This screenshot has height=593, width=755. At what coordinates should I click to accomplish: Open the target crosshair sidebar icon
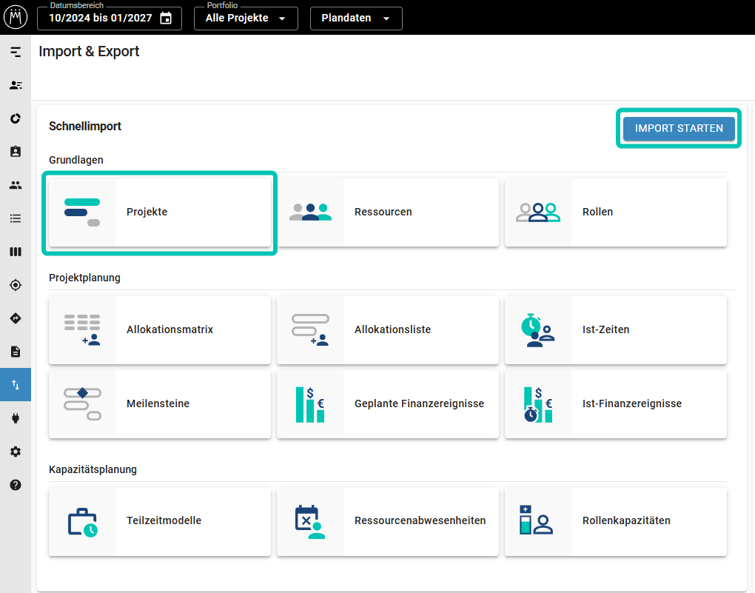(16, 285)
